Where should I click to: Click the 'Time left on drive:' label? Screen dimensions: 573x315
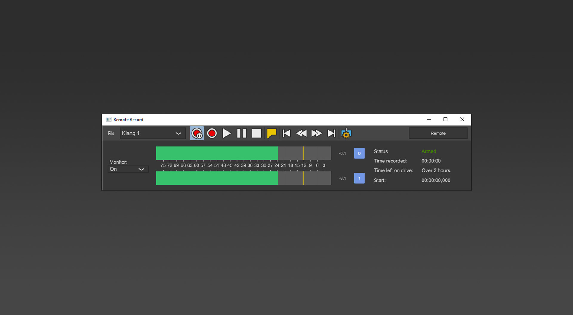click(x=393, y=170)
